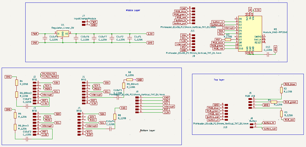
Task: Click the C13 capacitor reference near M1
Action: (x=268, y=47)
